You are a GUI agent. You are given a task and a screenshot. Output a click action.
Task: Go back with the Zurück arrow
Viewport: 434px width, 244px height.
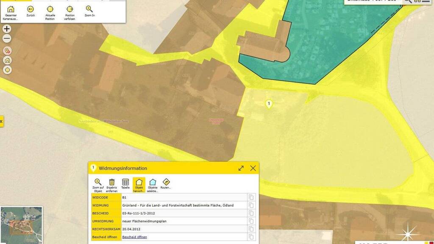31,9
